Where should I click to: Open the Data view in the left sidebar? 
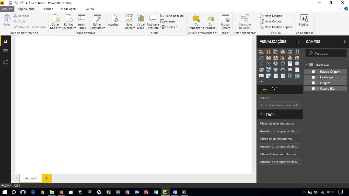pos(5,52)
